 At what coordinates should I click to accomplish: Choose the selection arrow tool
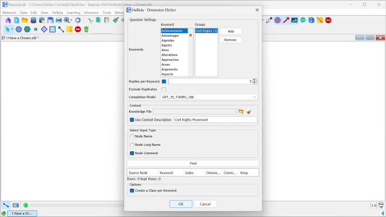[7, 30]
